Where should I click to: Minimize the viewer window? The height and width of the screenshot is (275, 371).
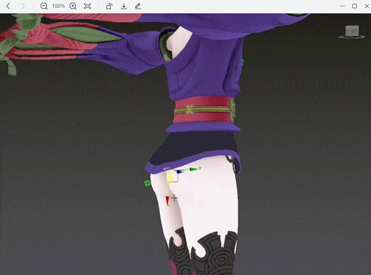tap(343, 6)
